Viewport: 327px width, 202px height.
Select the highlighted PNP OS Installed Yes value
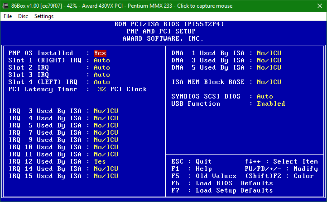[x=100, y=53]
